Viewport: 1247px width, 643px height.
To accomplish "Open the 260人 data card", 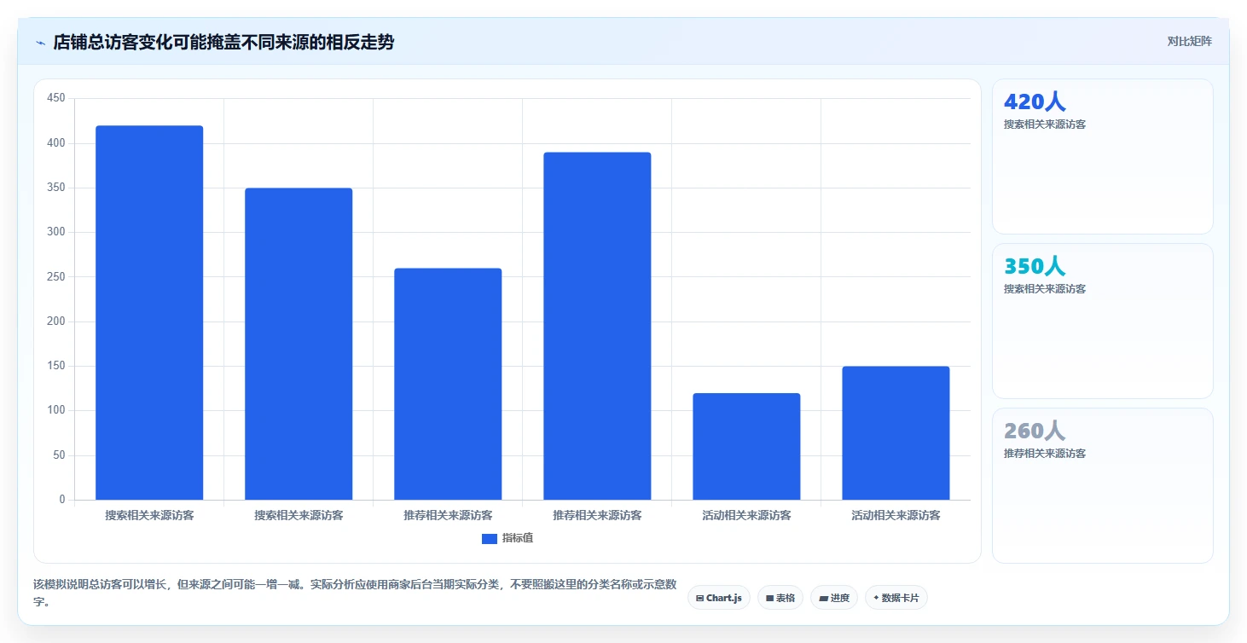I will (1102, 485).
